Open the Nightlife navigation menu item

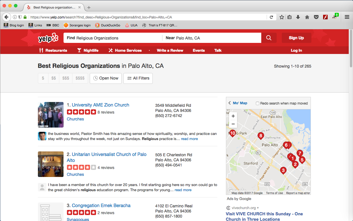pyautogui.click(x=88, y=50)
